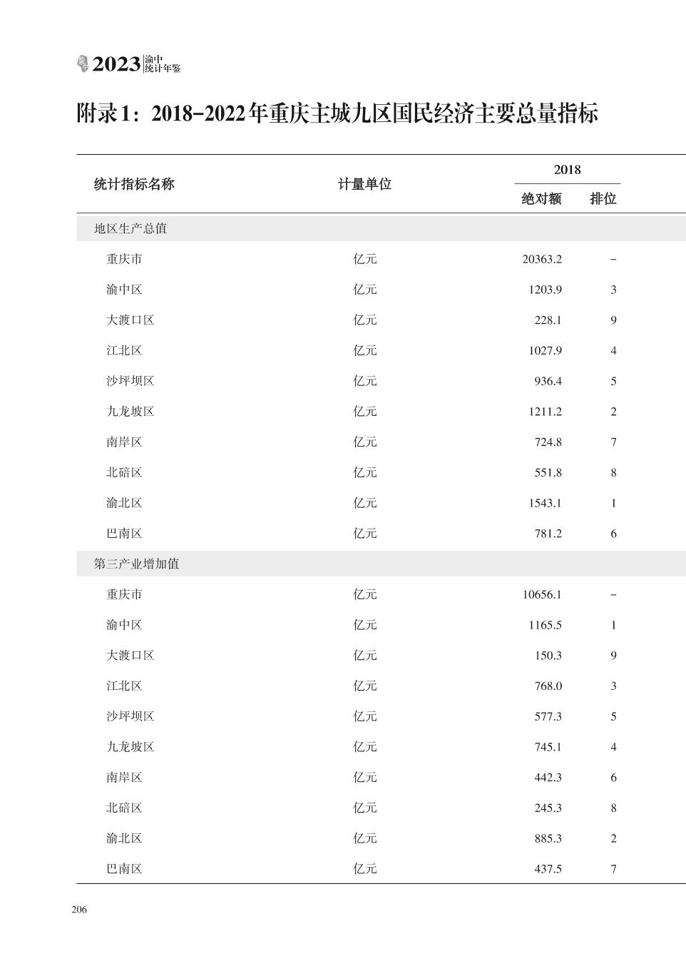Viewport: 686px width, 971px height.
Task: Select "大渡口区" in the 地区生产总值 section
Action: click(x=130, y=320)
